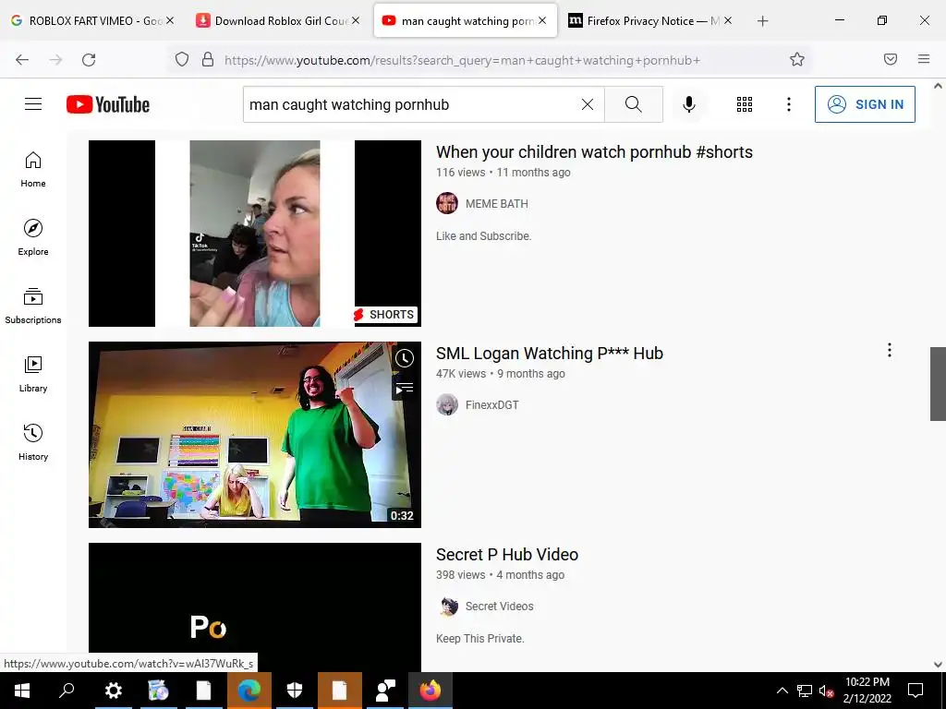Open the YouTube apps grid
Viewport: 946px width, 709px height.
[x=745, y=104]
